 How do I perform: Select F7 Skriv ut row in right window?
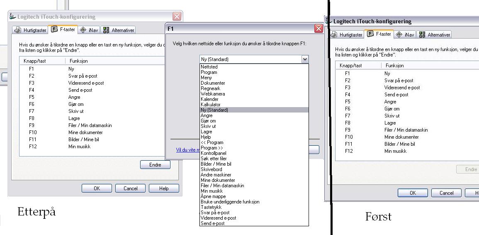click(408, 116)
